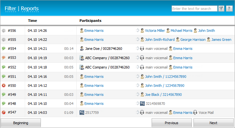Click headset icon before Voice Mail in #547
Image resolution: width=235 pixels, height=128 pixels.
(x=195, y=113)
